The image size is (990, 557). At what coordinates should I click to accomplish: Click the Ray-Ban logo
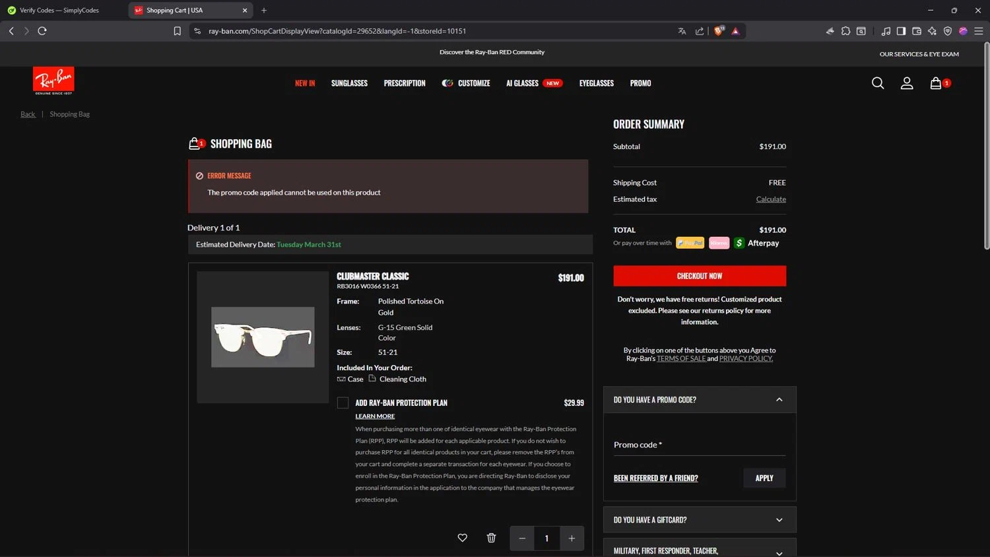click(53, 81)
